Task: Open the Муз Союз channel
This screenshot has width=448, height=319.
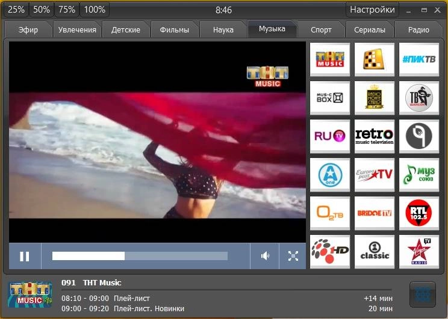Action: pyautogui.click(x=419, y=175)
